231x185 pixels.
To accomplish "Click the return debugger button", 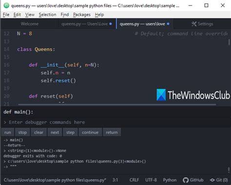I will click(112, 132).
